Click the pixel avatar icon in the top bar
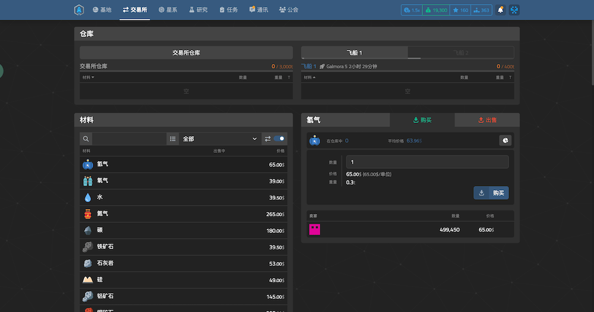594x312 pixels. [514, 10]
